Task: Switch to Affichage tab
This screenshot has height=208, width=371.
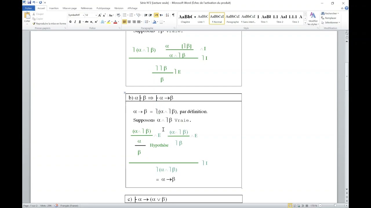Action: point(132,8)
